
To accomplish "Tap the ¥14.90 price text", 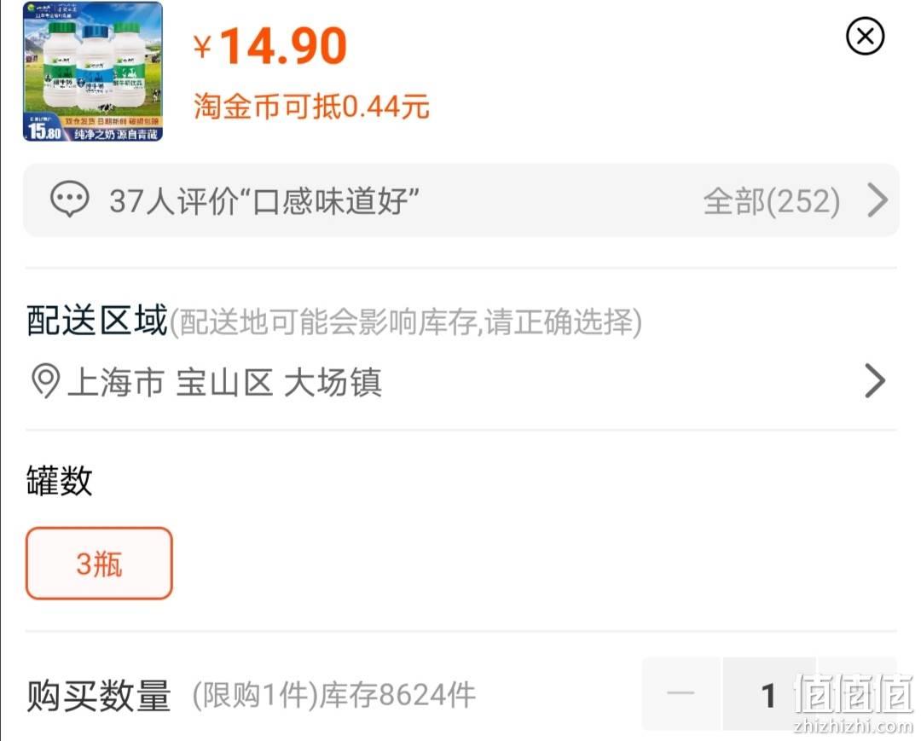I will click(x=271, y=46).
